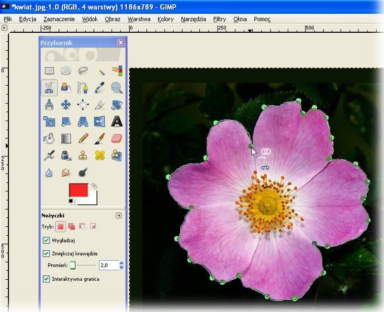384x312 pixels.
Task: Select the Pencil tool
Action: 83,138
